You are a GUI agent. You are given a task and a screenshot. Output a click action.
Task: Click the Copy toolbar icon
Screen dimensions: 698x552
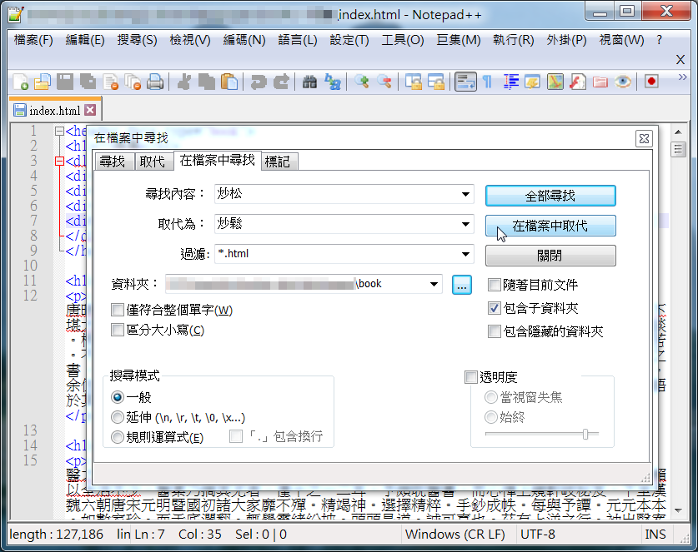click(206, 82)
